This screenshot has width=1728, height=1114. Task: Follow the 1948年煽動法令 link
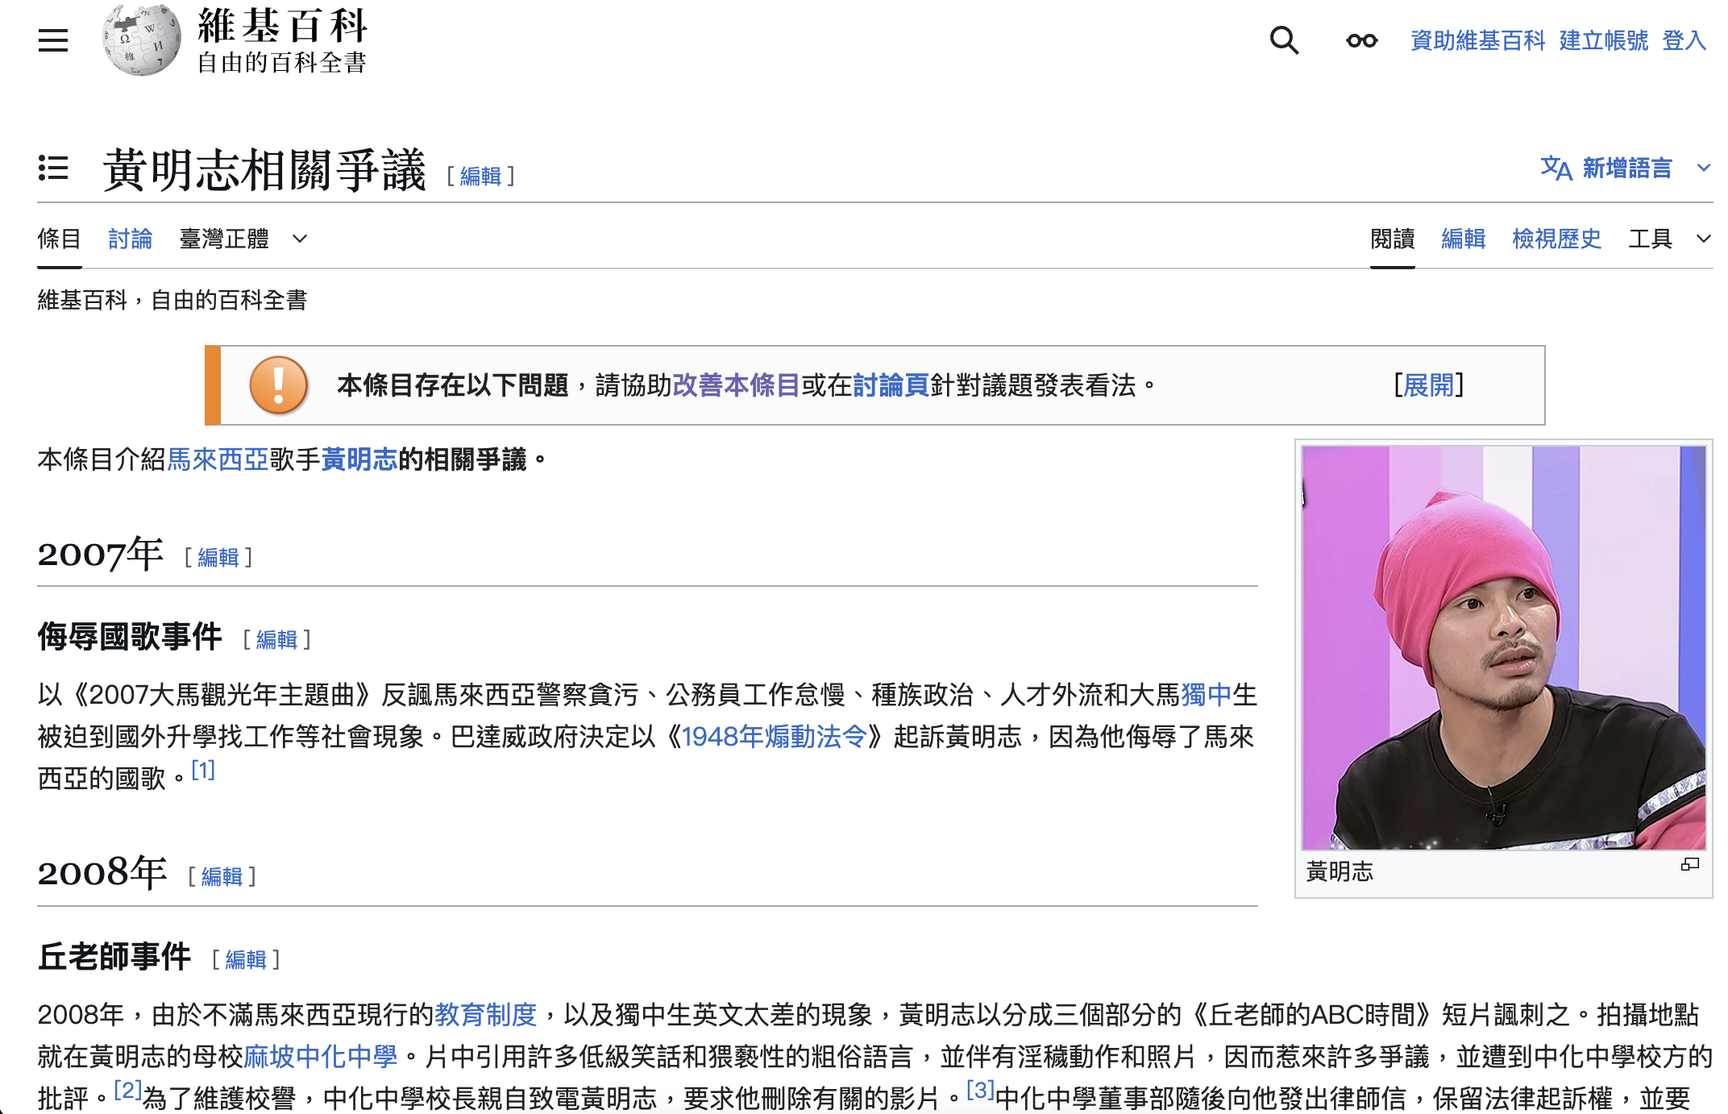click(774, 737)
